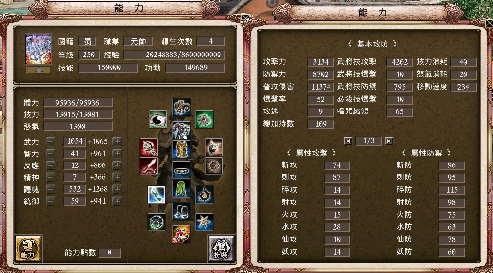The height and width of the screenshot is (273, 493).
Task: Select the red halberd weapon slot
Action: click(149, 147)
